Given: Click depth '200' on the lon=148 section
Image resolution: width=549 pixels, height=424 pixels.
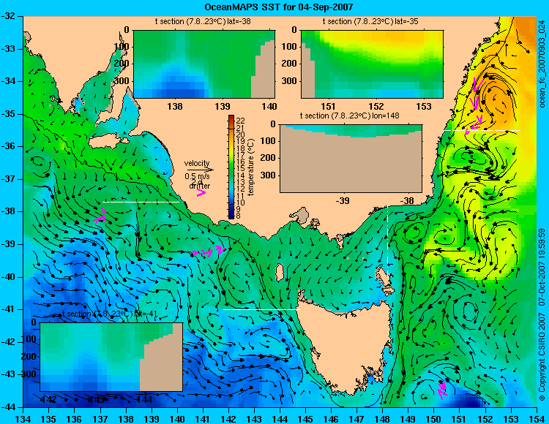Looking at the screenshot, I should (x=268, y=158).
